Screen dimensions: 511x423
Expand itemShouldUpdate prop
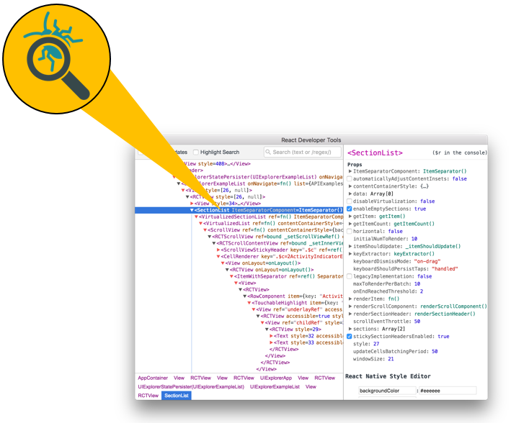click(350, 246)
